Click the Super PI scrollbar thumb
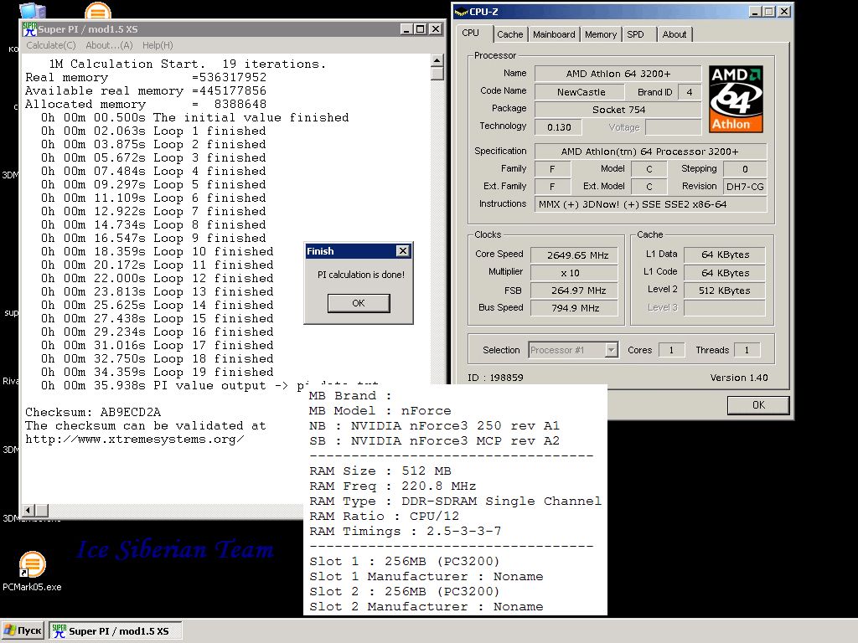 [x=437, y=74]
